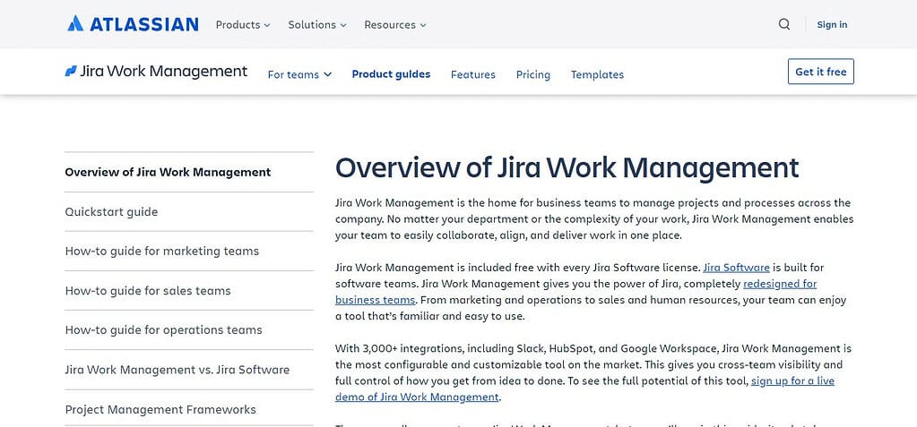Expand the Resources dropdown
The height and width of the screenshot is (427, 917).
click(x=394, y=24)
